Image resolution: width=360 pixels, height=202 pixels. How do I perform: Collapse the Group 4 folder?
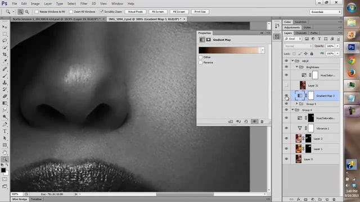pos(292,110)
